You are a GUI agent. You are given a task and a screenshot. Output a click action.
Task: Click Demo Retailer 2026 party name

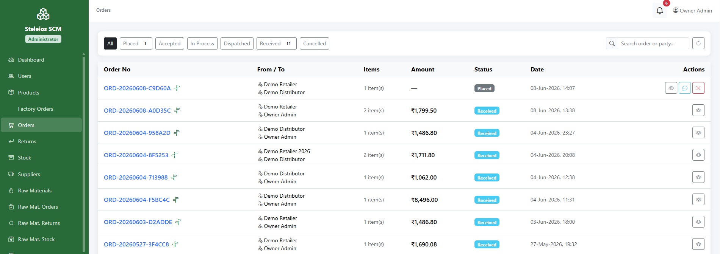(287, 151)
